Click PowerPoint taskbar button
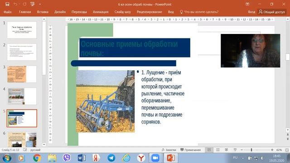The width and height of the screenshot is (290, 163). coord(170,158)
